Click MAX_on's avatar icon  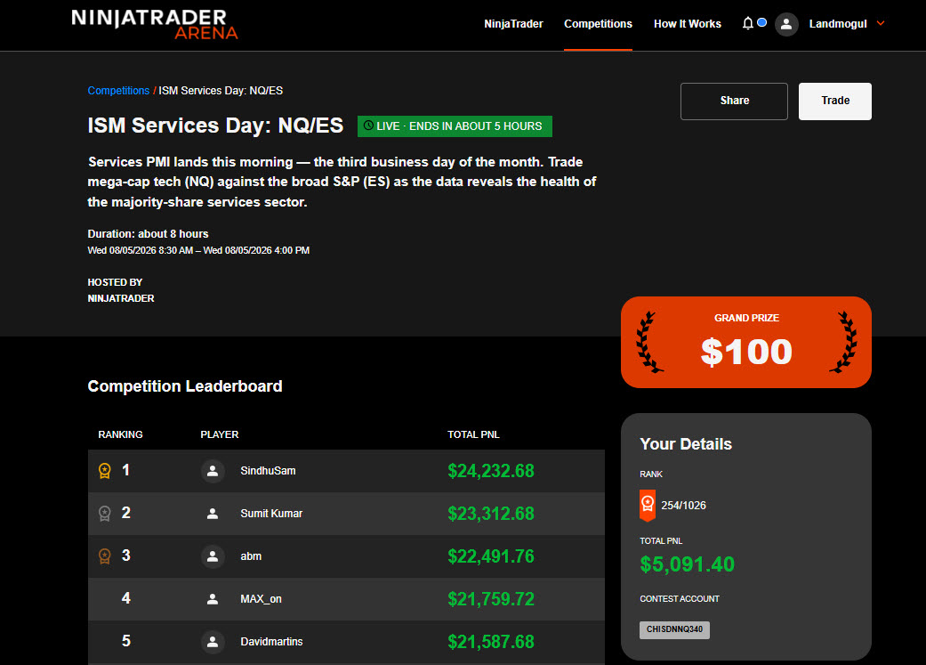213,599
